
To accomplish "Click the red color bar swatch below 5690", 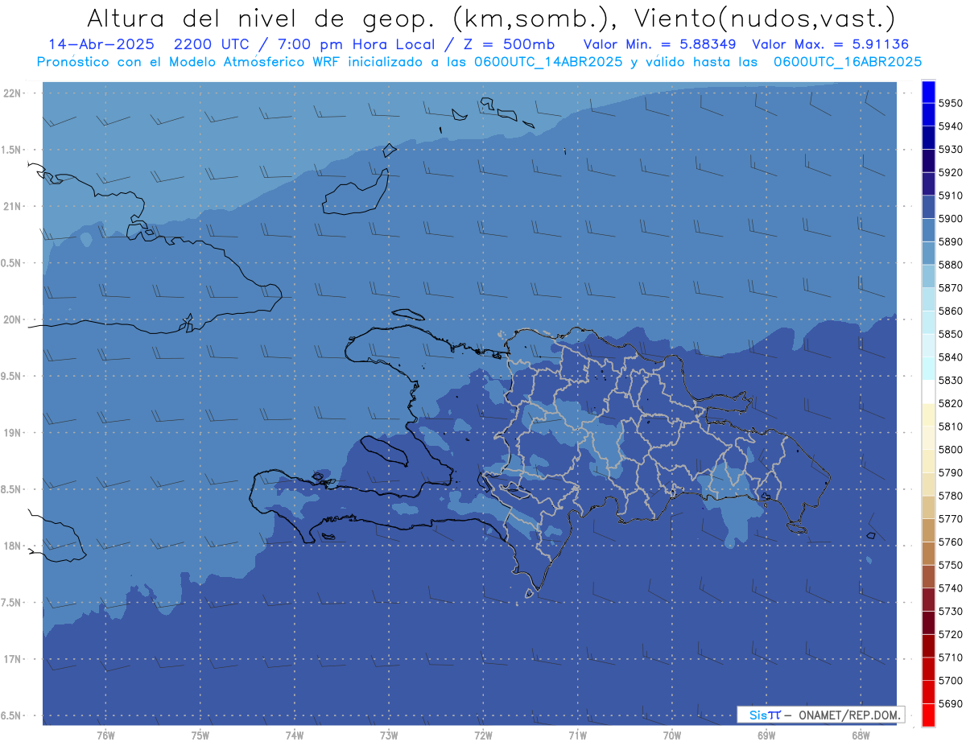I will tap(927, 715).
